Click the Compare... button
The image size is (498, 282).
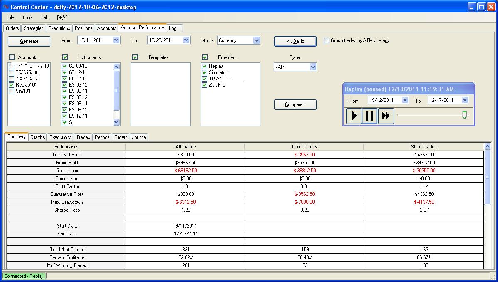tap(295, 104)
